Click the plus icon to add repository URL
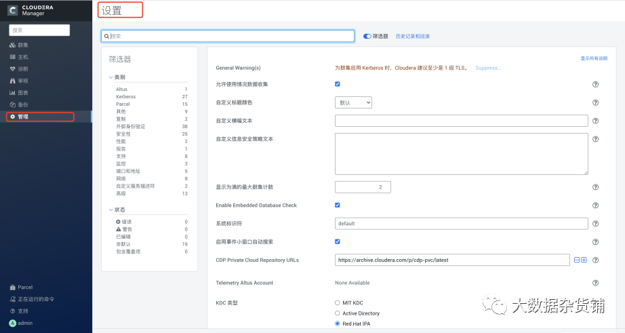Viewport: 625px width, 333px height. [584, 260]
